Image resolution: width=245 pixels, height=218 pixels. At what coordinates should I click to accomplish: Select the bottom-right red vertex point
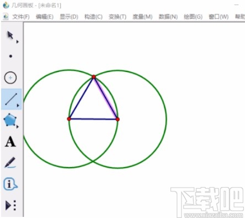pos(118,120)
